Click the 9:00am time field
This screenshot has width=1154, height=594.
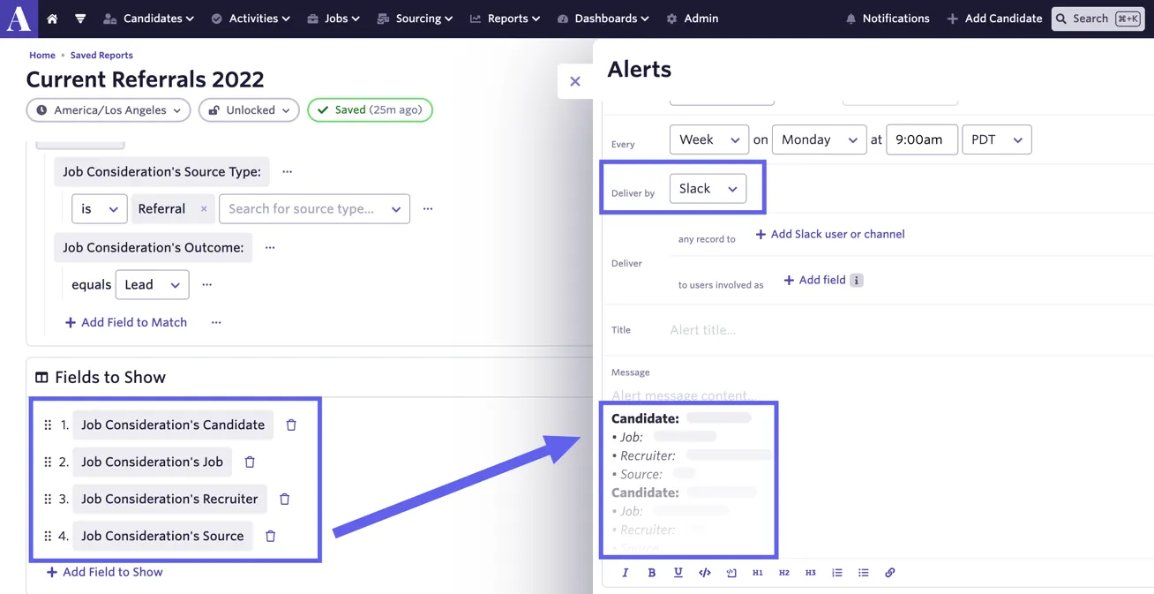[922, 139]
